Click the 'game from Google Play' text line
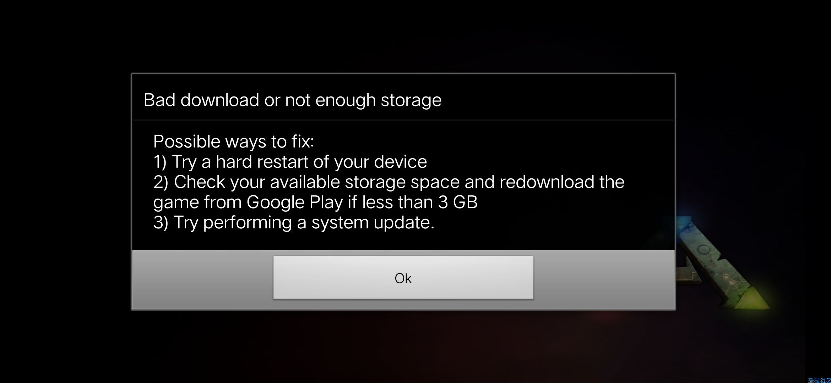 click(x=315, y=202)
